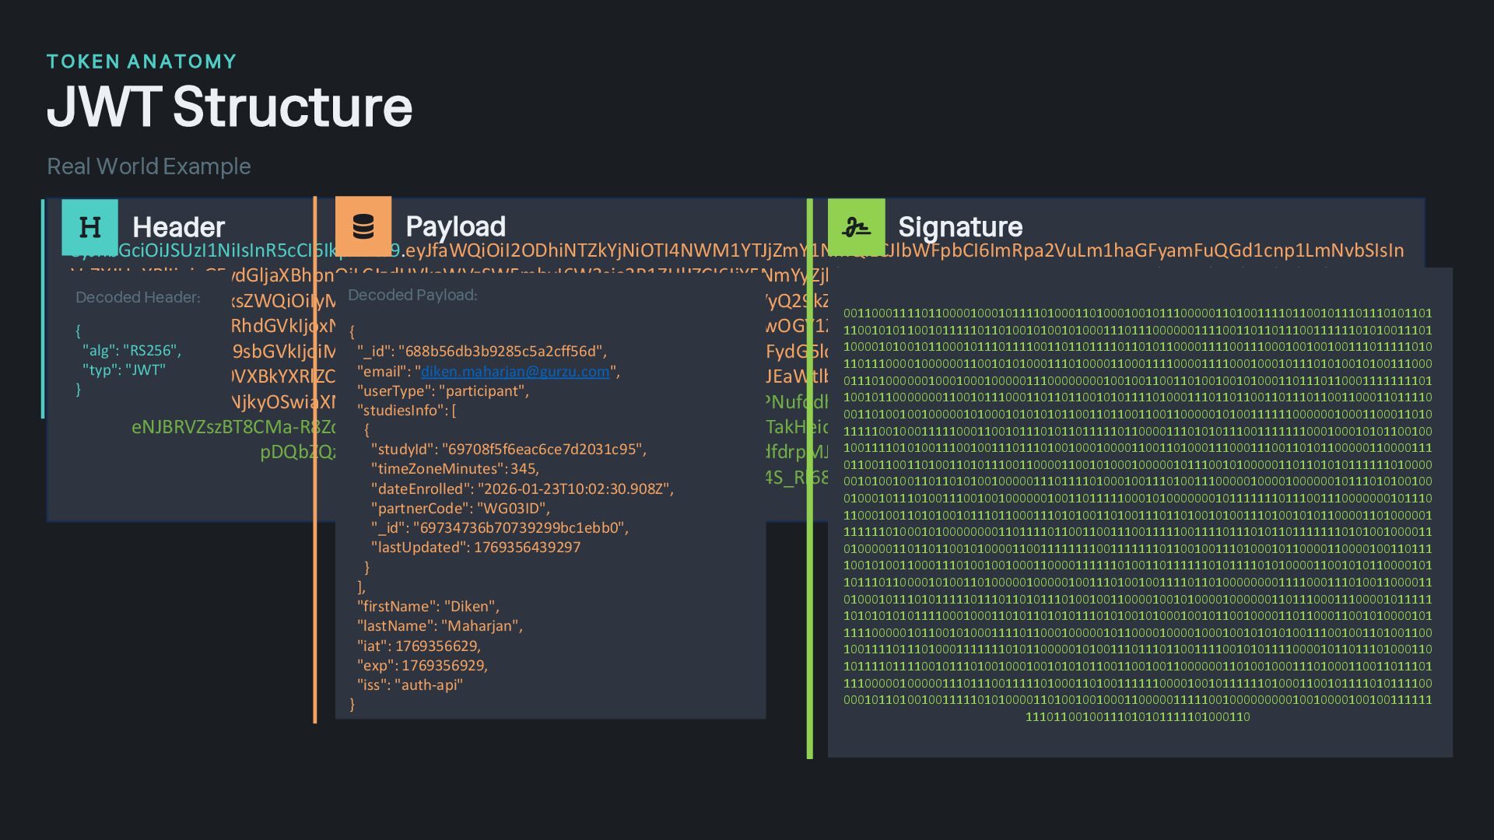Click the TOKEN ANATOMY overline text
Image resolution: width=1494 pixels, height=840 pixels.
[142, 61]
